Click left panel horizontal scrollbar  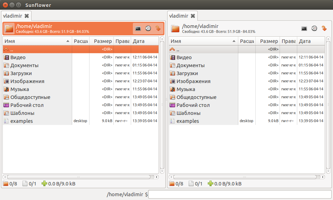coord(80,177)
